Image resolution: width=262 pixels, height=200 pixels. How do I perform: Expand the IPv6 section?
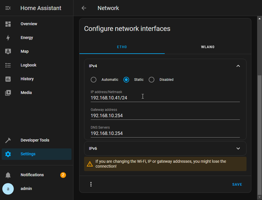pos(238,148)
